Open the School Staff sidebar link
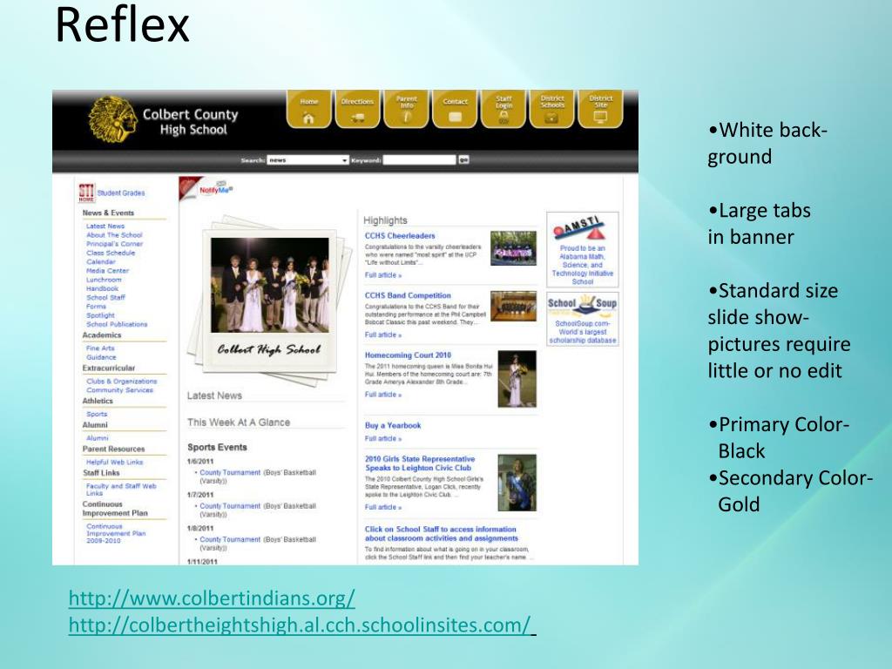Image resolution: width=892 pixels, height=669 pixels. (105, 298)
